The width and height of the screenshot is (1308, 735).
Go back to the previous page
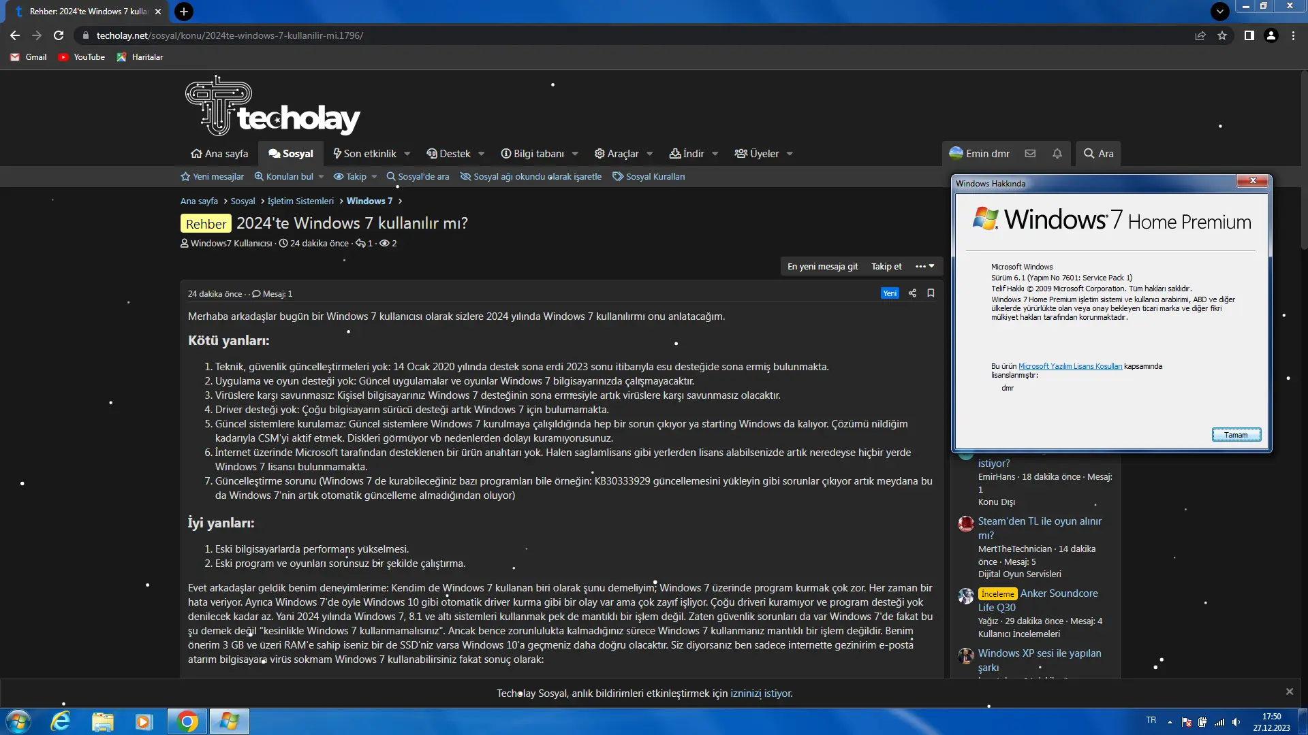click(x=15, y=35)
